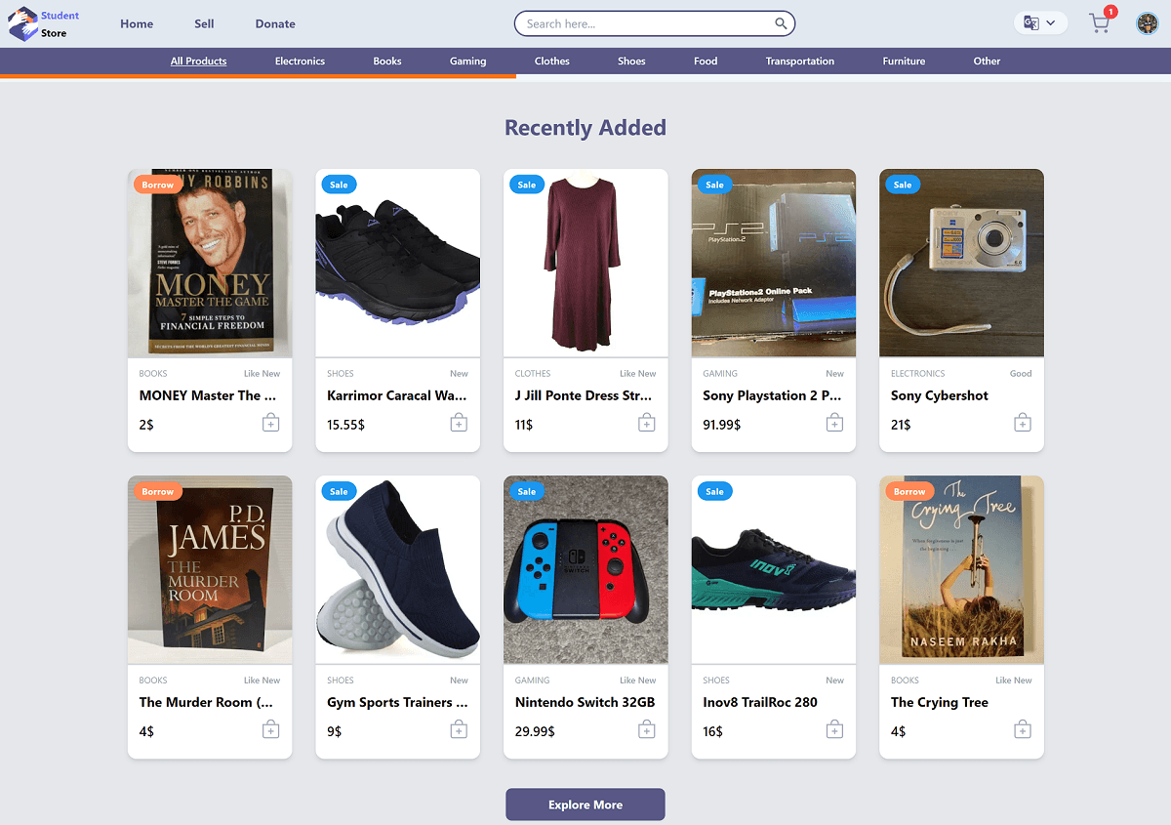
Task: Select the Gaming category tab
Action: [x=467, y=61]
